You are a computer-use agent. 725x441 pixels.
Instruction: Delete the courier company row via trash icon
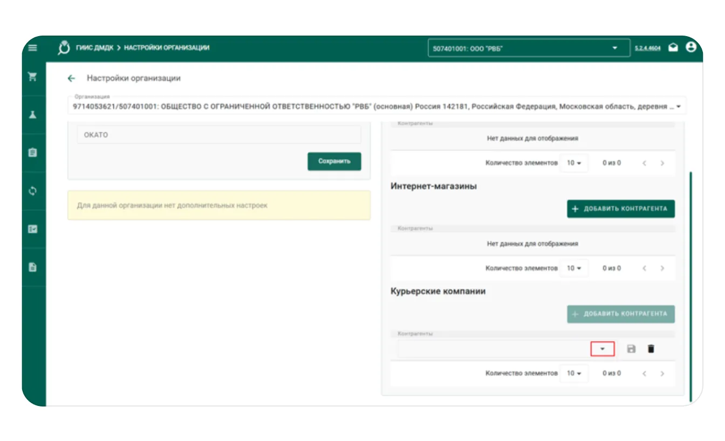651,349
